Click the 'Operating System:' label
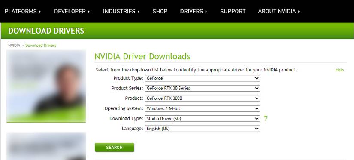354x160 pixels. click(x=124, y=108)
